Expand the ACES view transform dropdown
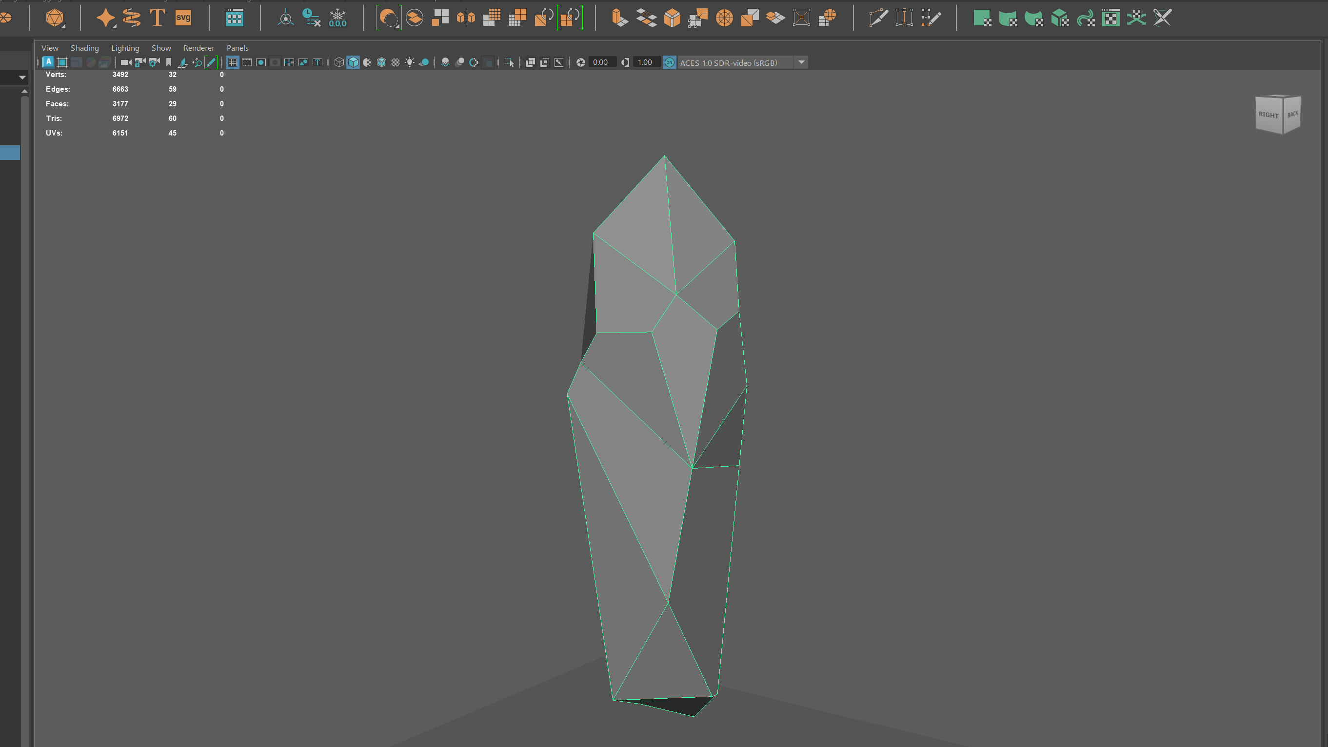This screenshot has height=747, width=1328. [x=801, y=62]
